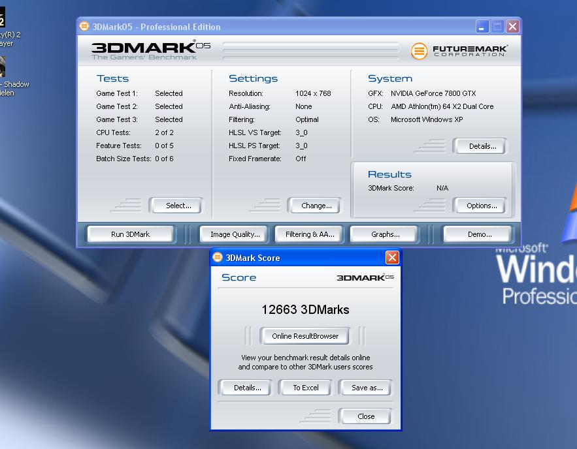Screen dimensions: 577x449
Task: Click the 3DMARK05 logo in the Score dialog
Action: tap(365, 277)
